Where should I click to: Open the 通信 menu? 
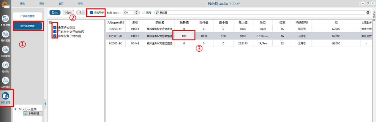pyautogui.click(x=22, y=4)
